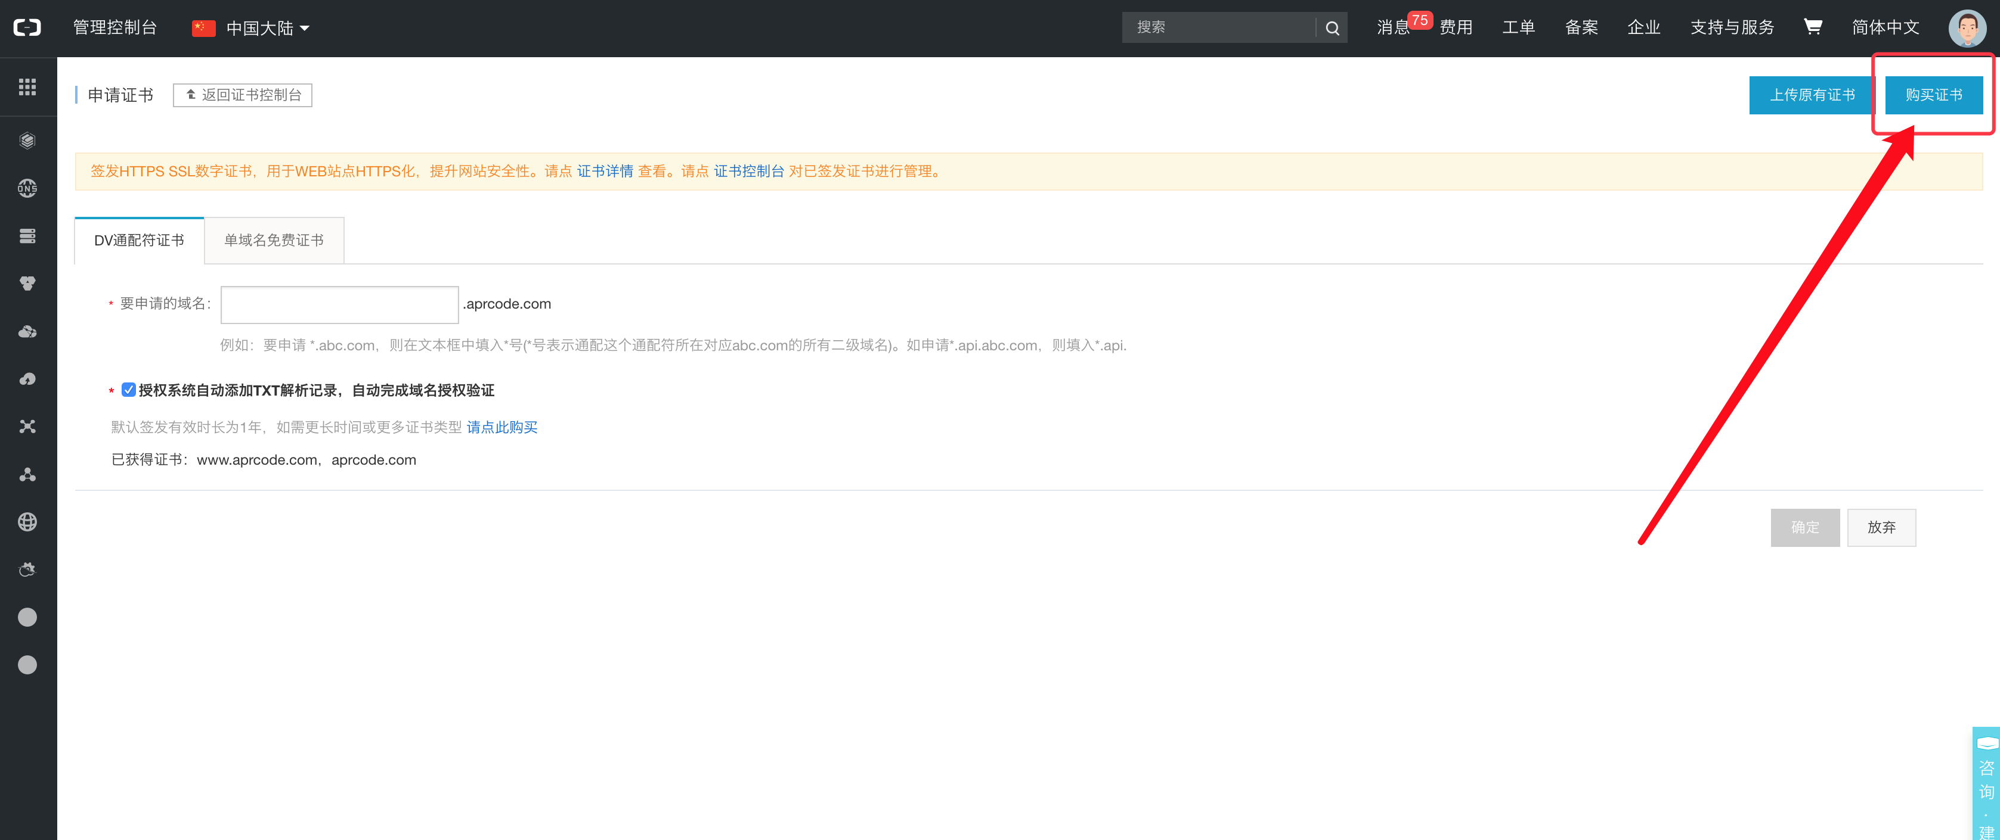Switch to the 单域名免费证书 tab
Screen dimensions: 2000x840
(273, 241)
